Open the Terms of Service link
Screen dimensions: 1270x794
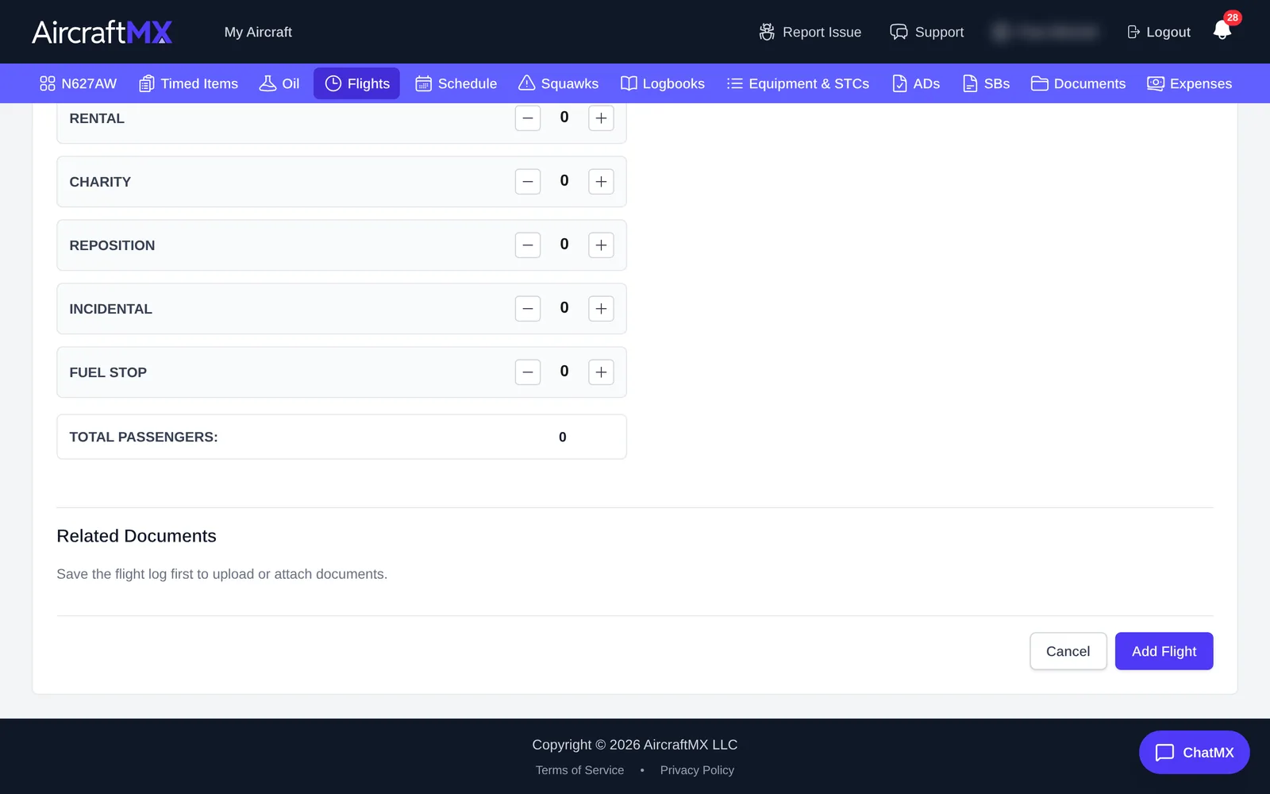click(579, 770)
